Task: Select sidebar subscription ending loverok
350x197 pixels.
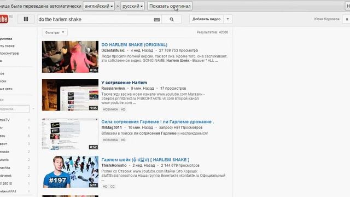Action: [6, 176]
